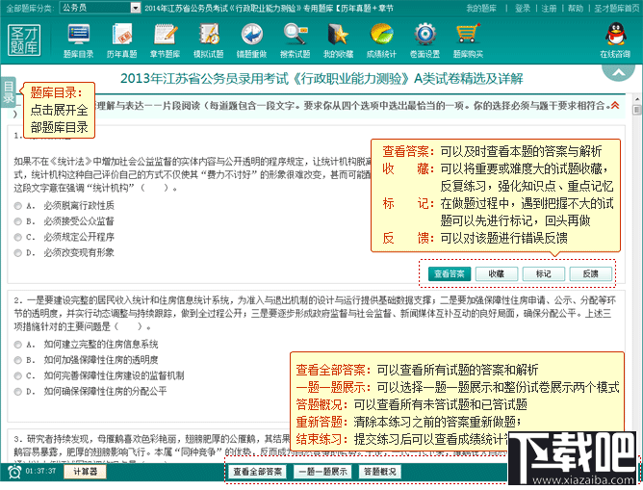Click the 圣才题库 logo
643x490 pixels.
click(24, 39)
